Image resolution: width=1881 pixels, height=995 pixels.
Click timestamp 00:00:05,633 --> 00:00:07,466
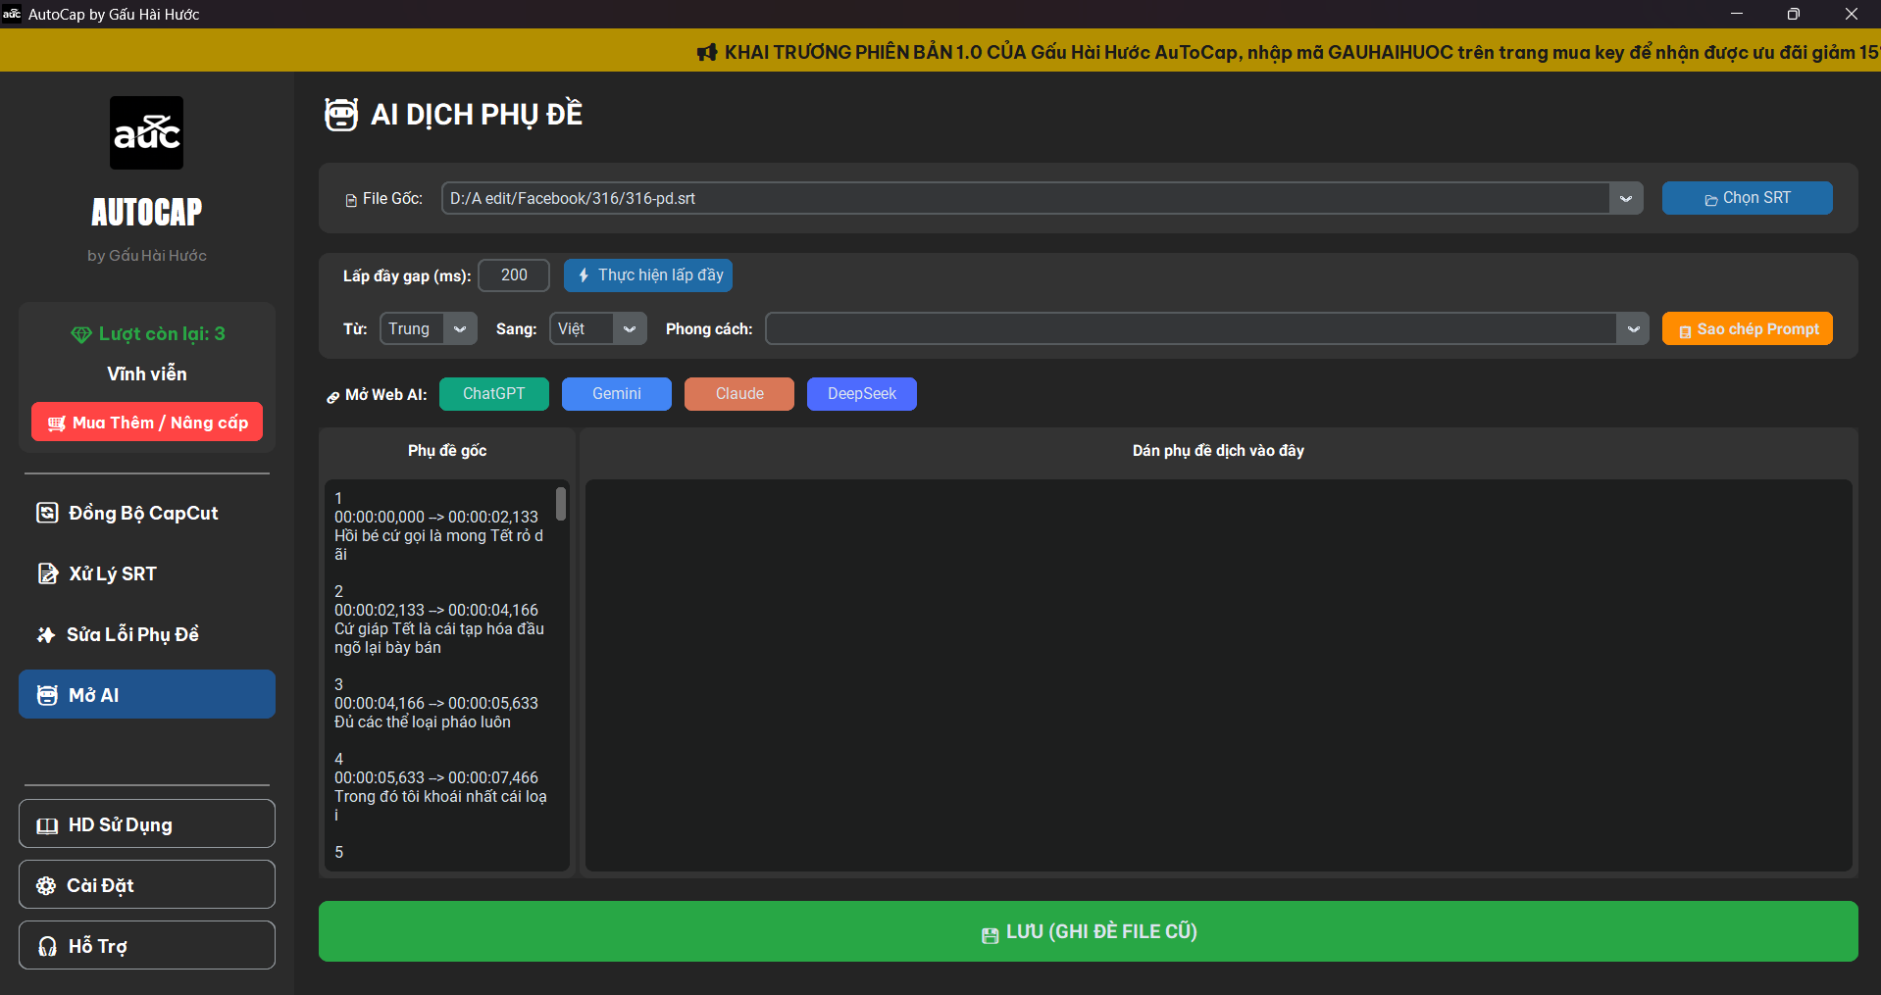[436, 777]
